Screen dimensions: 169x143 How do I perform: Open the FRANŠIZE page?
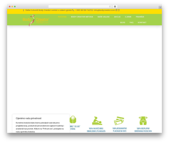[x=140, y=17]
